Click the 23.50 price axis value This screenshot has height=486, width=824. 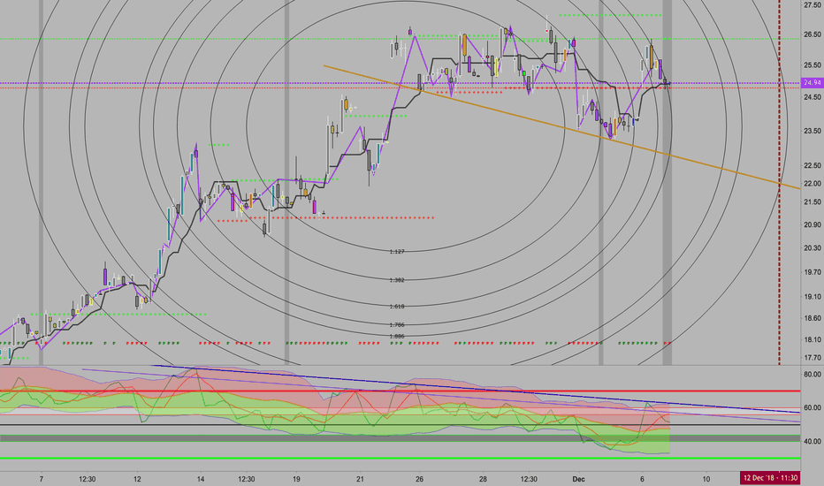812,131
